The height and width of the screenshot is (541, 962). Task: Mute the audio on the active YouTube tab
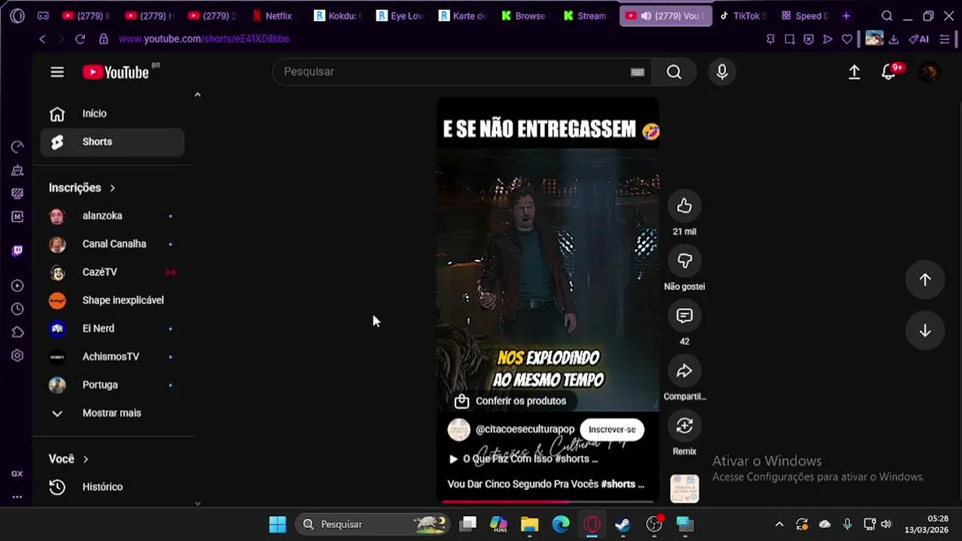pyautogui.click(x=646, y=16)
